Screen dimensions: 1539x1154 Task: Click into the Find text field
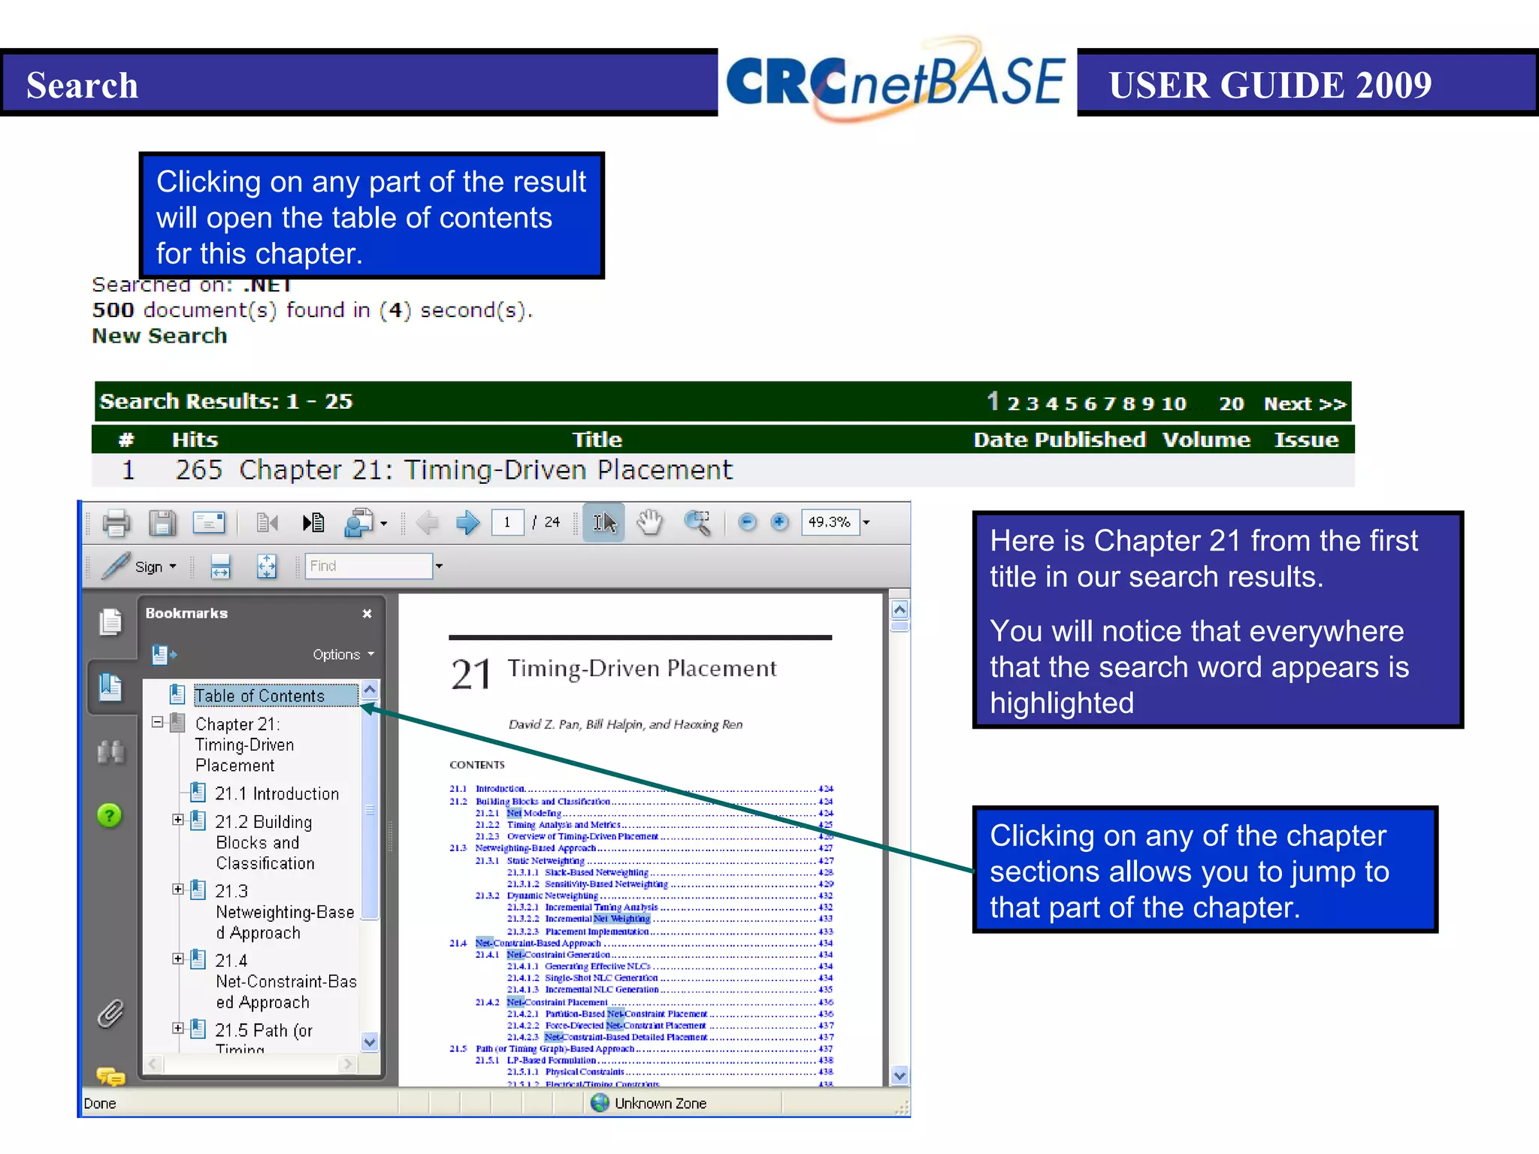point(368,566)
